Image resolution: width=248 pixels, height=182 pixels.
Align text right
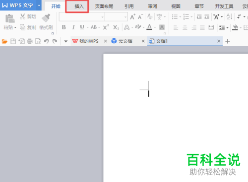(x=194, y=27)
